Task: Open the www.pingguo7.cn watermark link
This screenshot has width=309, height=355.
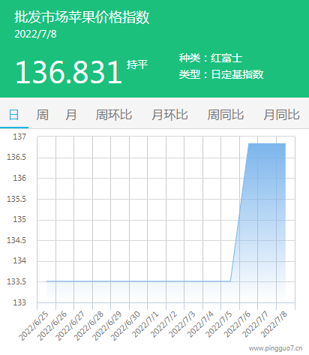Action: coord(276,348)
